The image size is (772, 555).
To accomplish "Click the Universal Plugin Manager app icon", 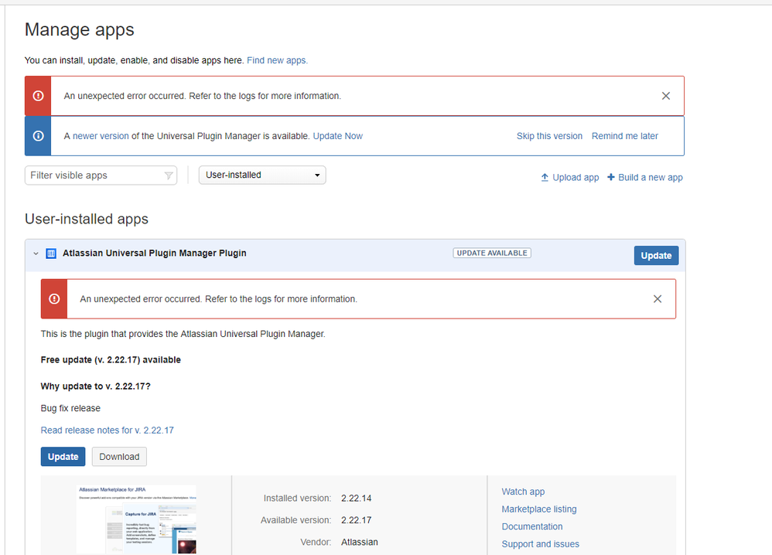I will [x=51, y=254].
